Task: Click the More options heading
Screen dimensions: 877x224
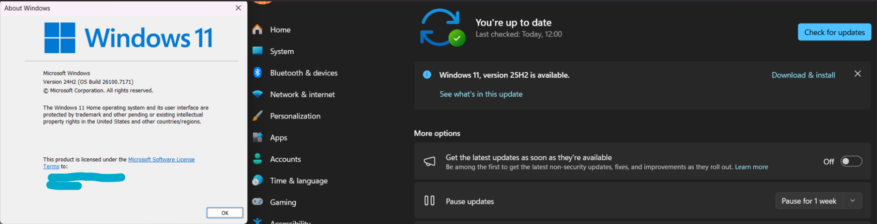Action: [x=437, y=133]
